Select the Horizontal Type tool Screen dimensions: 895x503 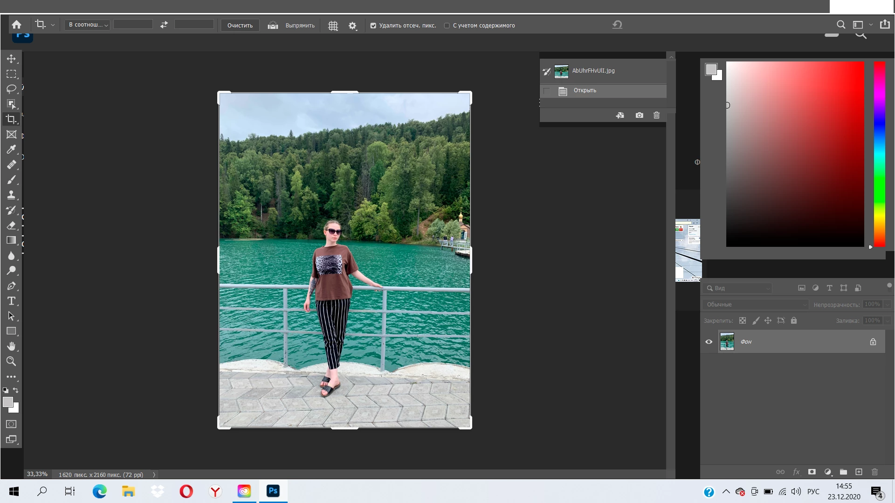coord(11,301)
